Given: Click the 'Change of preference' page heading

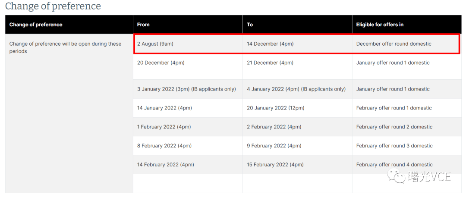Looking at the screenshot, I should point(53,6).
